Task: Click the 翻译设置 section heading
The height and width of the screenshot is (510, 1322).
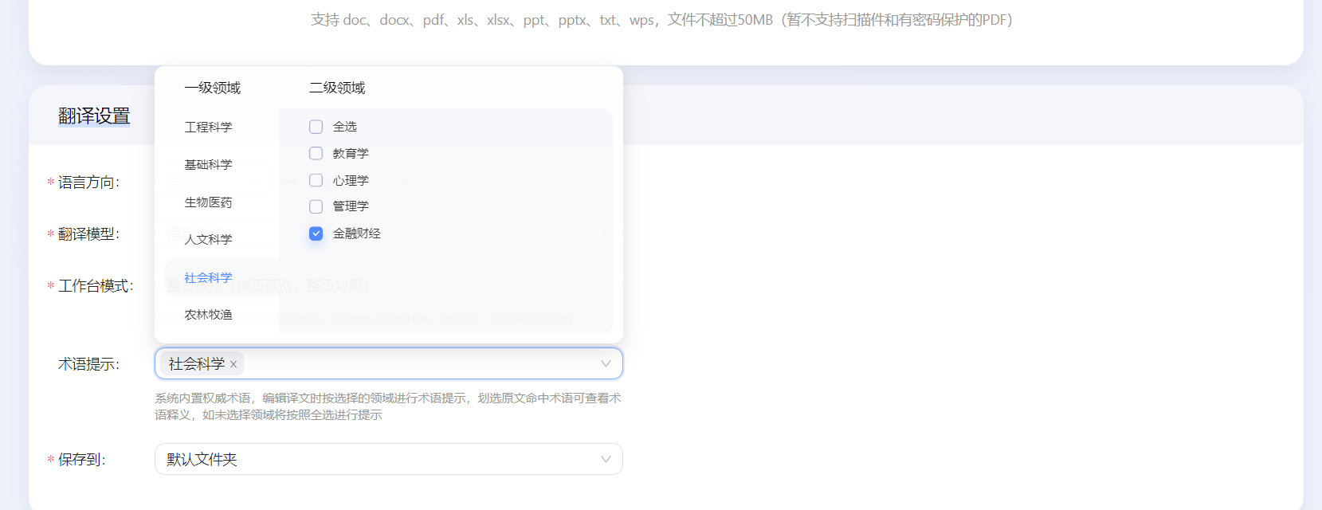Action: click(x=94, y=116)
